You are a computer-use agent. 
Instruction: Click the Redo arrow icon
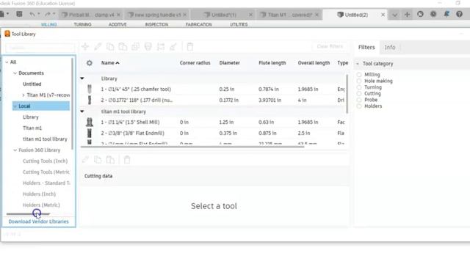coord(47,14)
